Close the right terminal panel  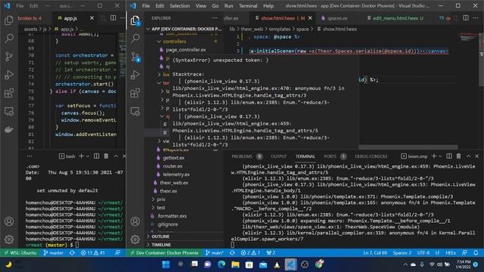click(477, 156)
